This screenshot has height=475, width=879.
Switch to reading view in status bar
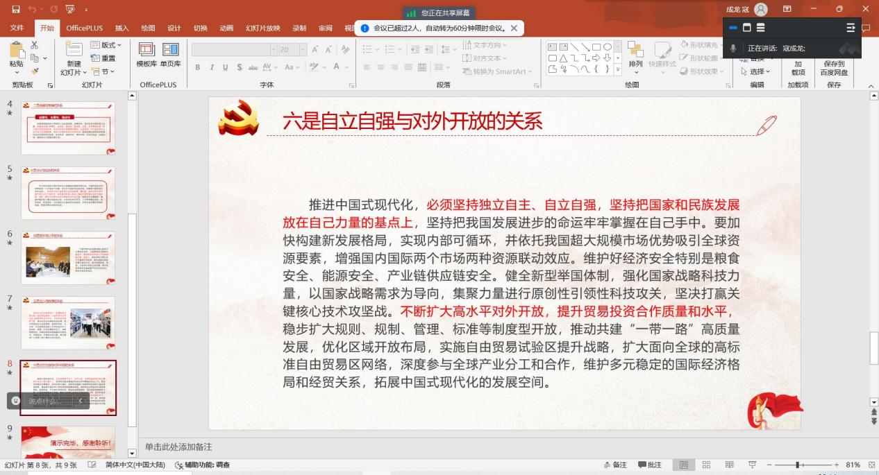728,465
